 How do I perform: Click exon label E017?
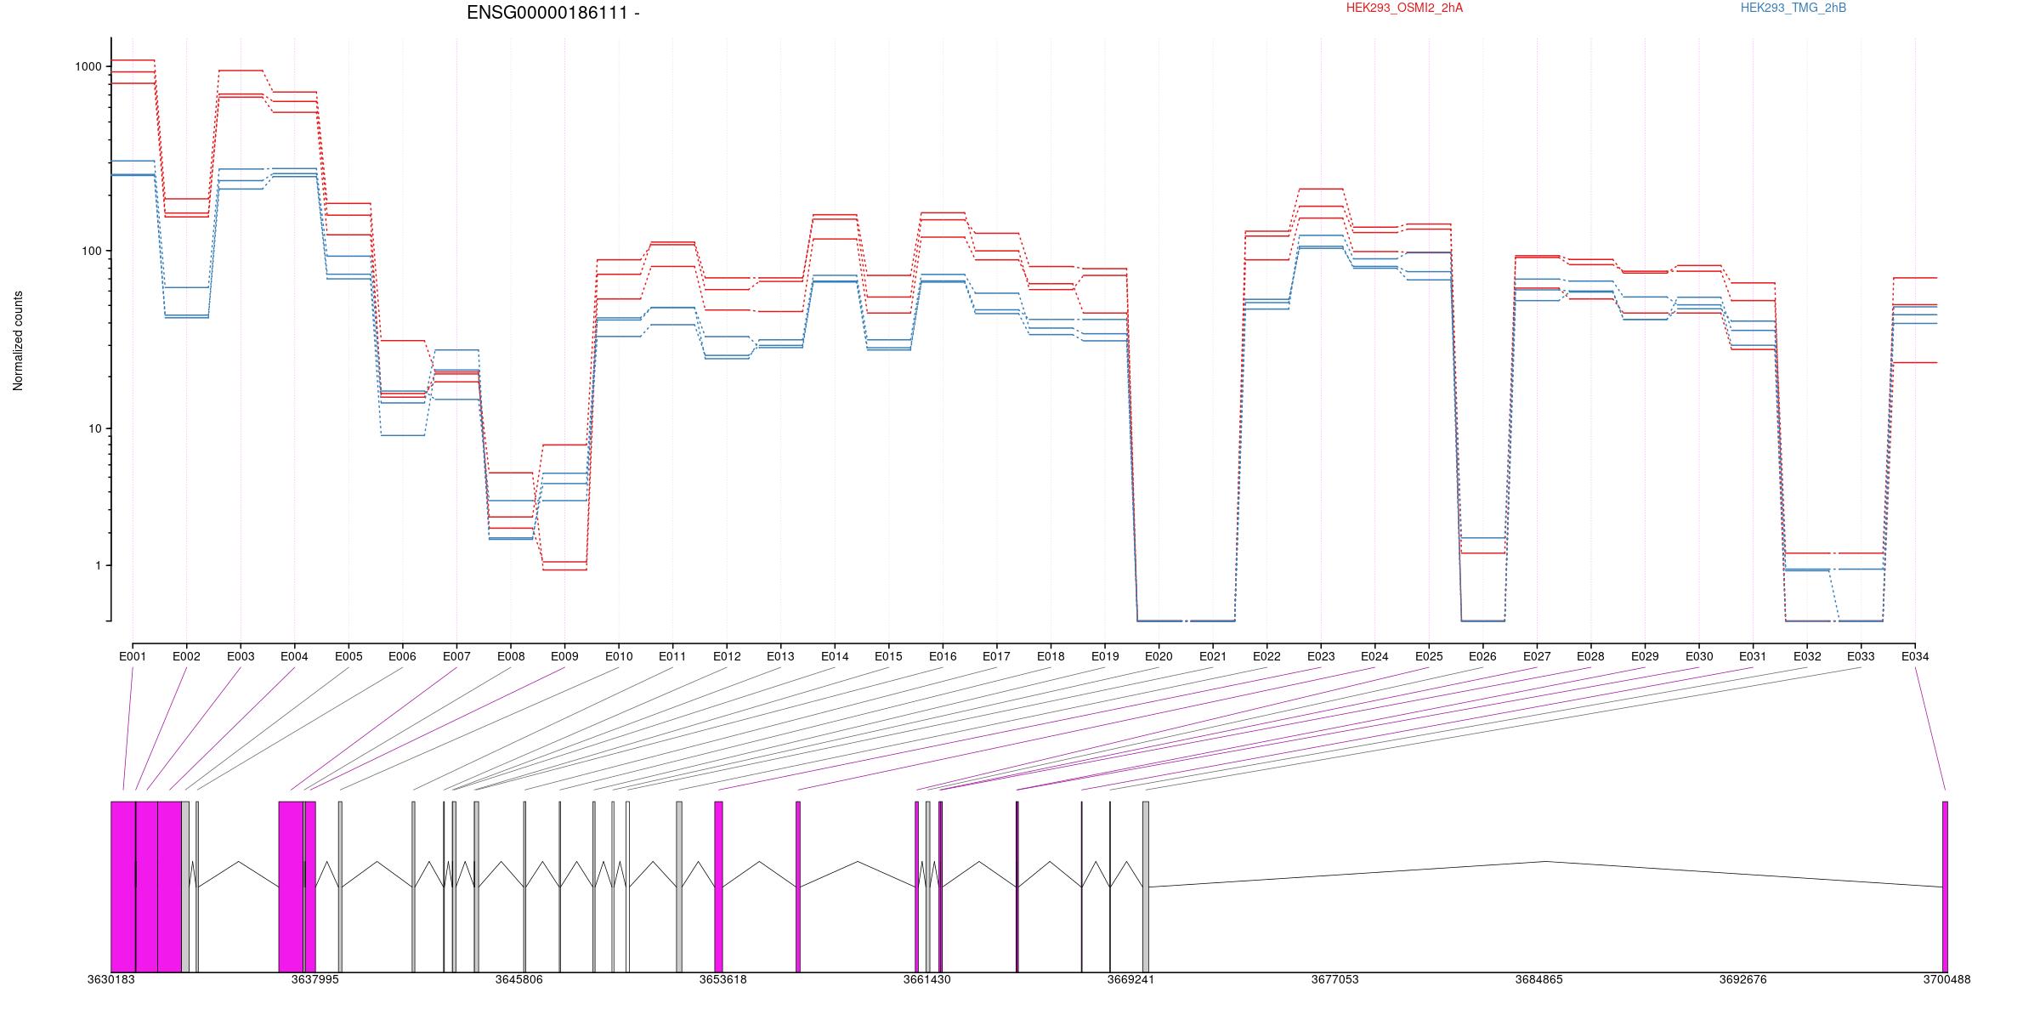(996, 656)
